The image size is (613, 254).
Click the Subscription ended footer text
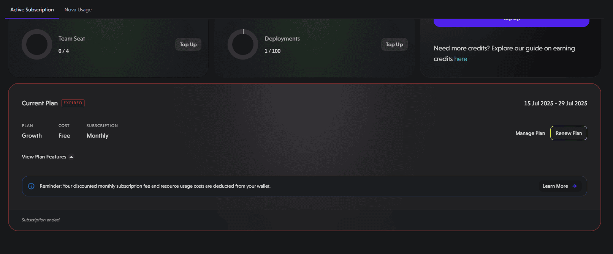(x=41, y=220)
